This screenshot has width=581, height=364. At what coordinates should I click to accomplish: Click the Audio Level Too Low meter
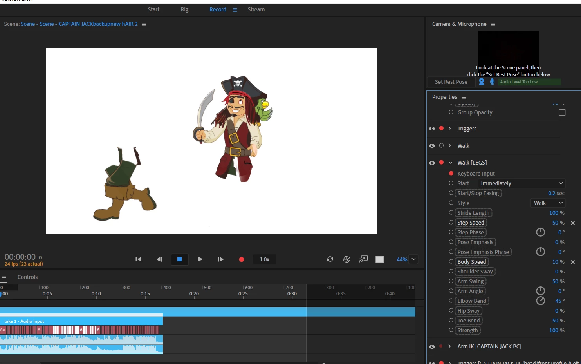(529, 82)
